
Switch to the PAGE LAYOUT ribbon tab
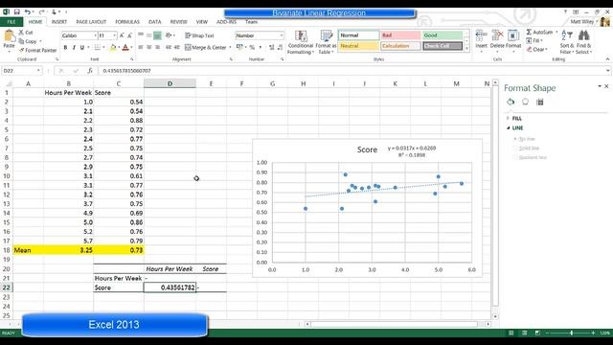tap(91, 22)
